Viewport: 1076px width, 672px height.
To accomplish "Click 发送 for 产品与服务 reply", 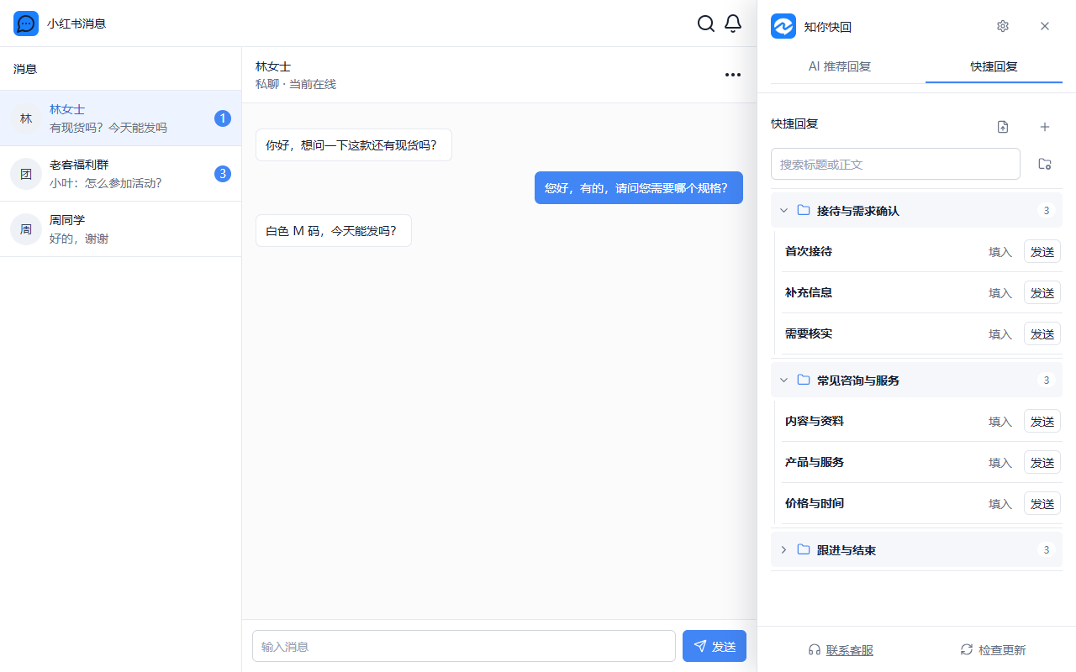I will click(x=1042, y=462).
